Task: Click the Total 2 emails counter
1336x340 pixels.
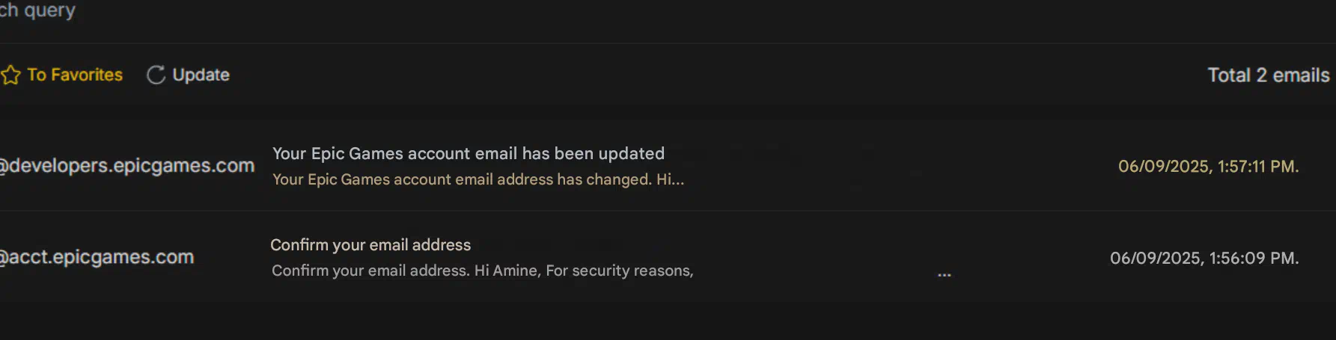Action: point(1268,75)
